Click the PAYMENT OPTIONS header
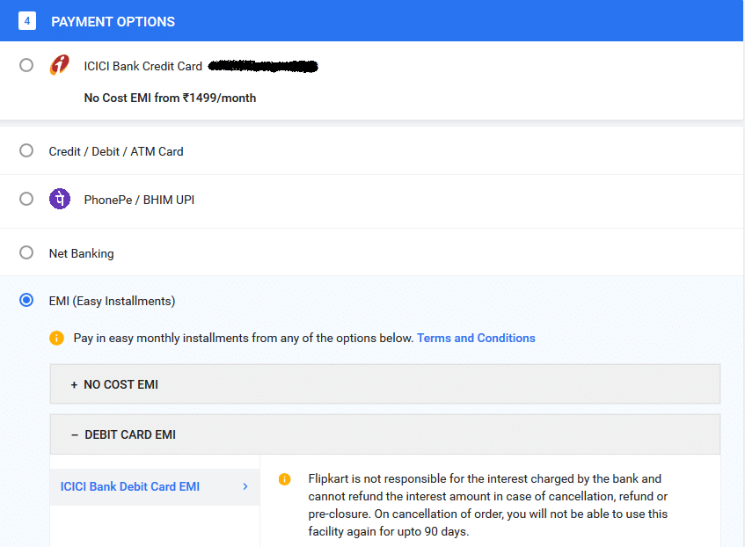Image resolution: width=745 pixels, height=547 pixels. point(113,22)
